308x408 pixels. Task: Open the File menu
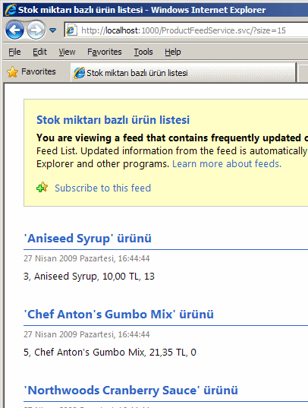tap(14, 52)
